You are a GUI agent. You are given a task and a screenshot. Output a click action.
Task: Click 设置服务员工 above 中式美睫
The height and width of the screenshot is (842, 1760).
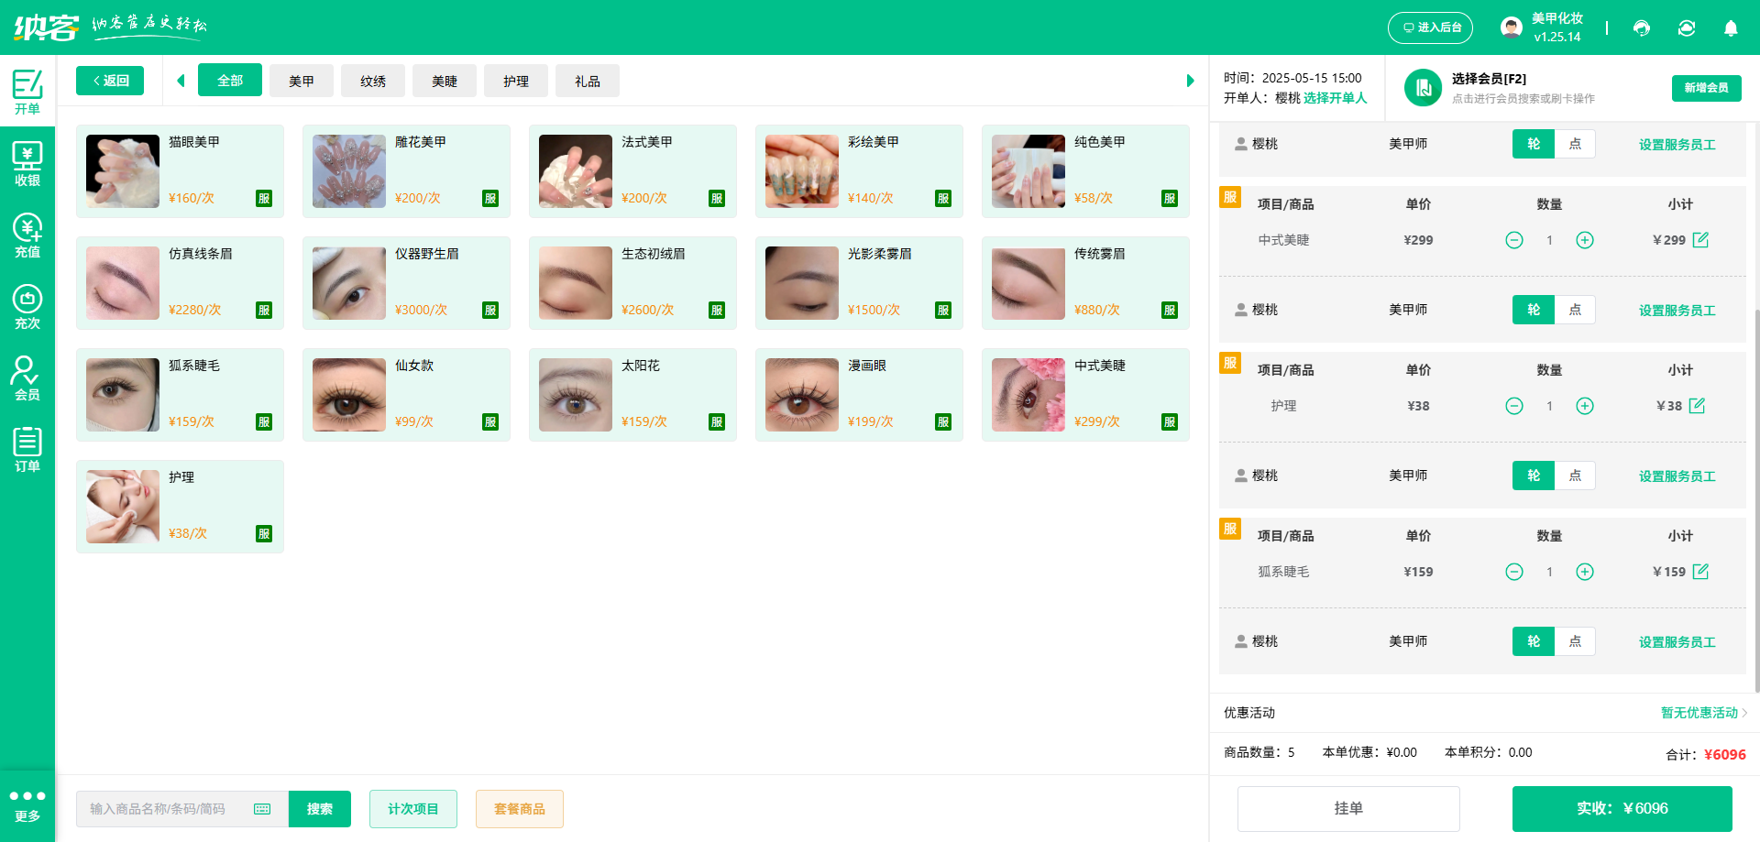tap(1677, 145)
